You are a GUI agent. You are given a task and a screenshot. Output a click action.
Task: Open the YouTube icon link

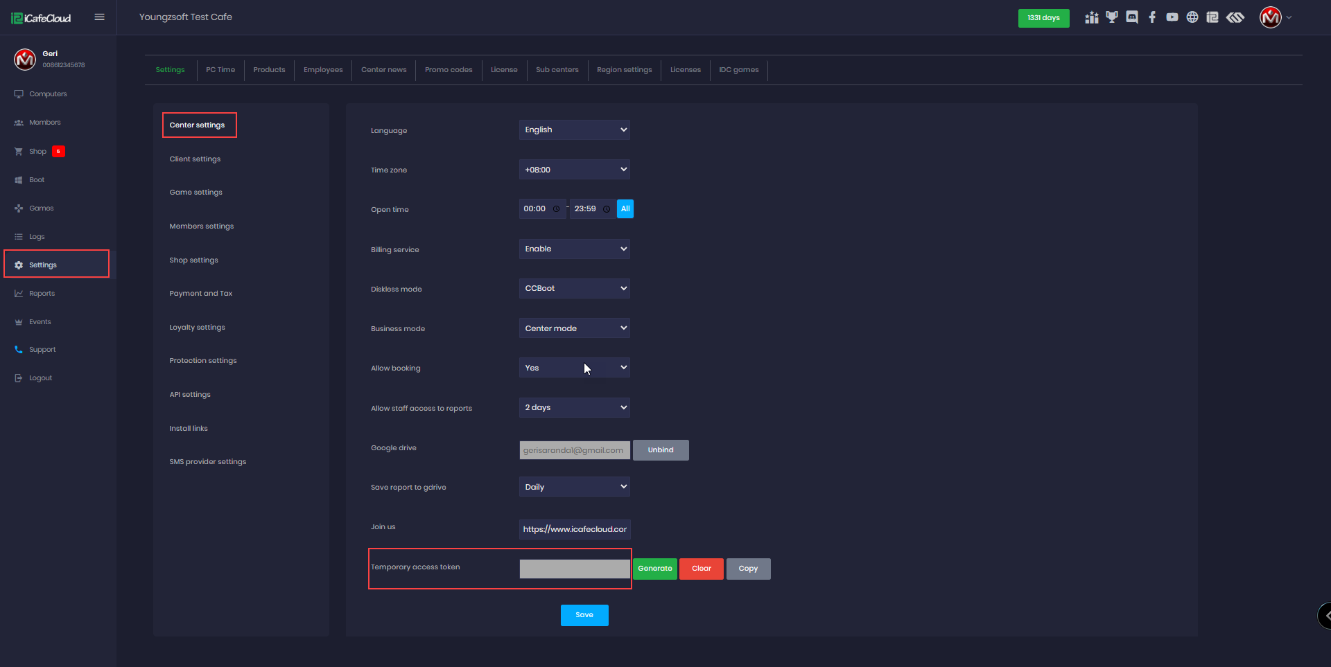click(1172, 17)
